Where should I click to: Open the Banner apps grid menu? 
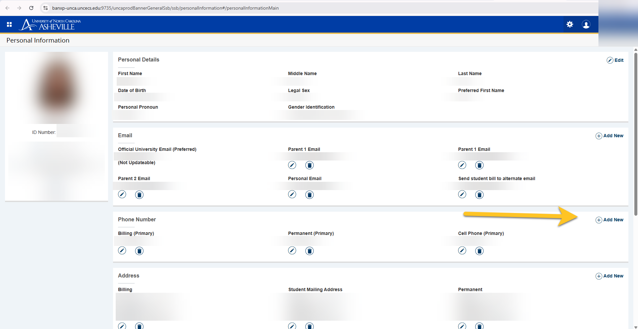coord(9,24)
